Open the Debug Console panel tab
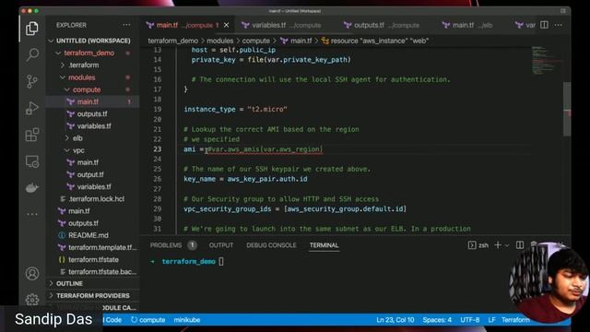This screenshot has height=332, width=590. 271,245
